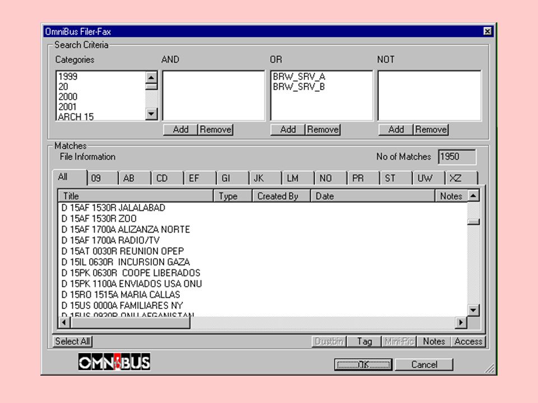
Task: Click Add under the OR list
Action: click(x=288, y=129)
